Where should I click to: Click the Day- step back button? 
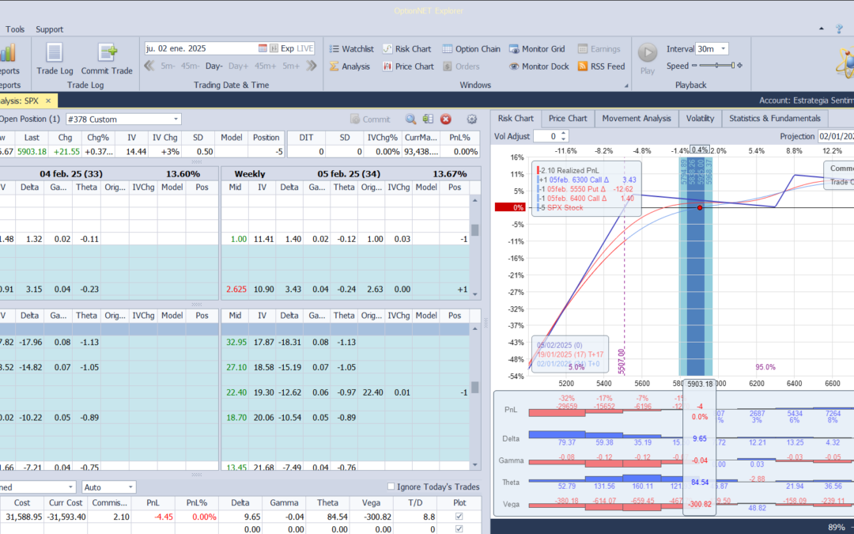coord(214,66)
